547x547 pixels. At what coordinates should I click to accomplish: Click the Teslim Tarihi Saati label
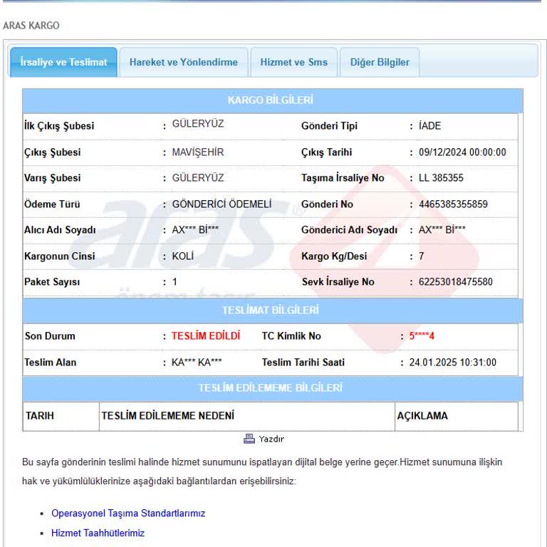(x=303, y=362)
